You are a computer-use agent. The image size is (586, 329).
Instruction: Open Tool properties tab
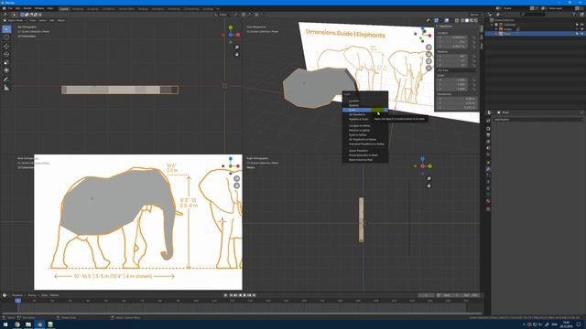[488, 121]
